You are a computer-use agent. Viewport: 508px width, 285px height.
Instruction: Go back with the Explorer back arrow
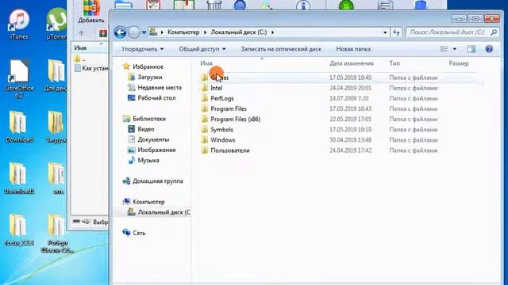pos(120,32)
